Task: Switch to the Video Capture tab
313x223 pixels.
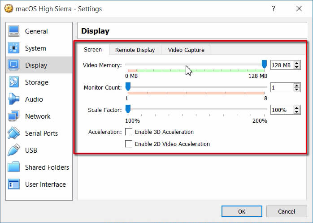Action: [x=186, y=50]
